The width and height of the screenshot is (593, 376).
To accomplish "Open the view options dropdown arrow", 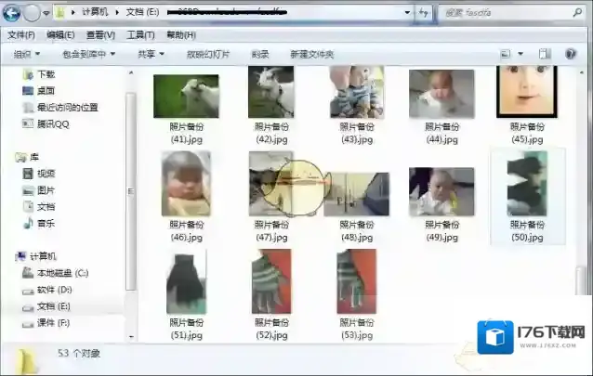I will click(x=521, y=54).
